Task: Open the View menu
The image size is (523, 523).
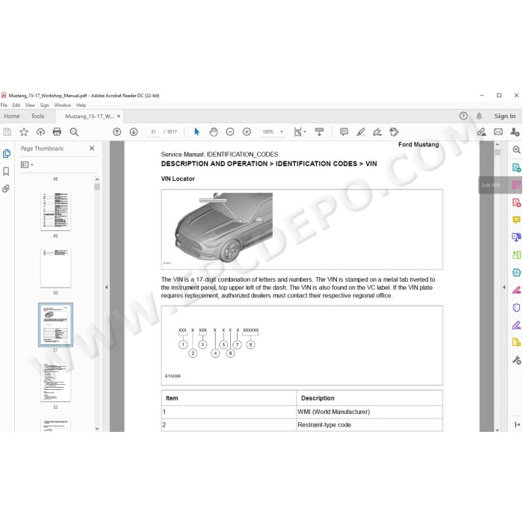Action: [30, 105]
